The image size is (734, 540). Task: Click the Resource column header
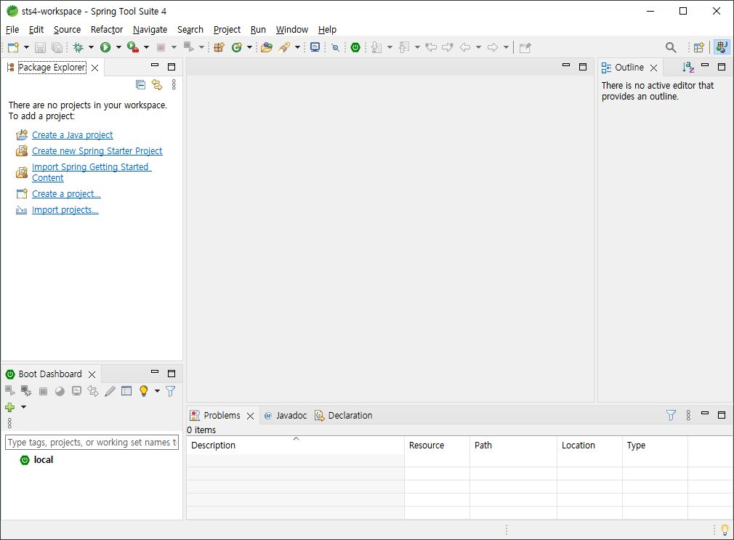437,445
